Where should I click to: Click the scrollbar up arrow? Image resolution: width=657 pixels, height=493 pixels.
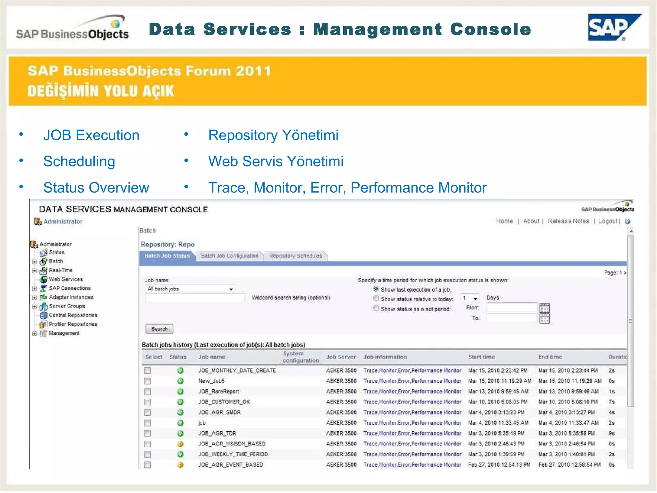coord(631,231)
